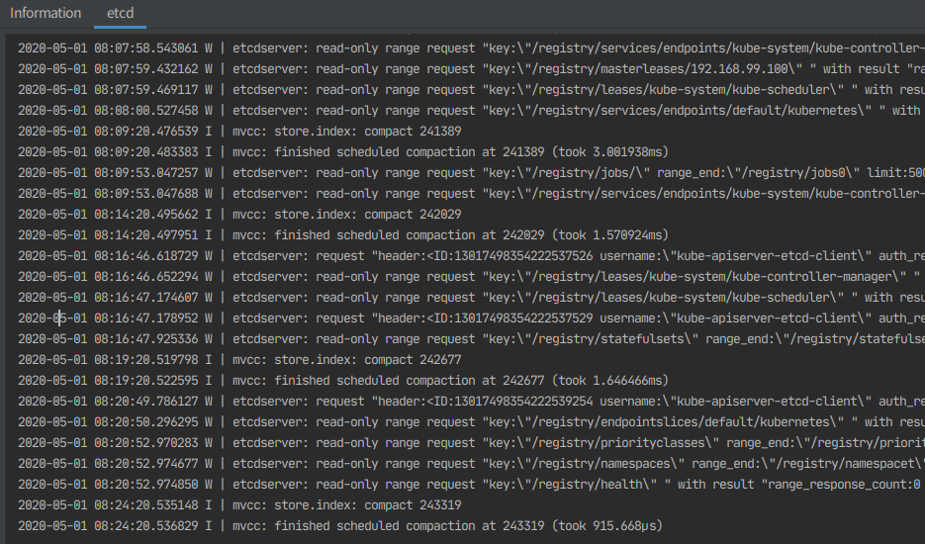Select 'finished scheduled compaction at 242677' line
This screenshot has height=544, width=925.
coord(342,381)
